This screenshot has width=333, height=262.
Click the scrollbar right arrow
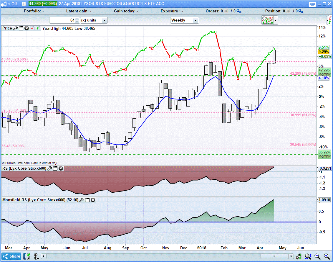[x=291, y=256]
